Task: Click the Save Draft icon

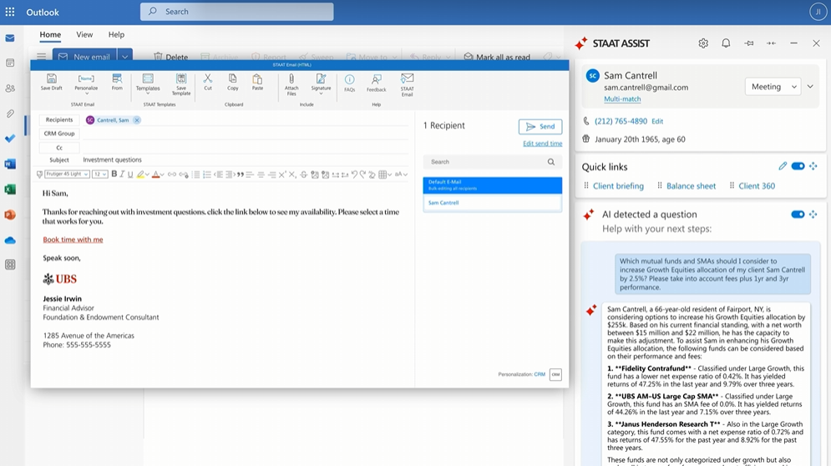Action: [51, 82]
